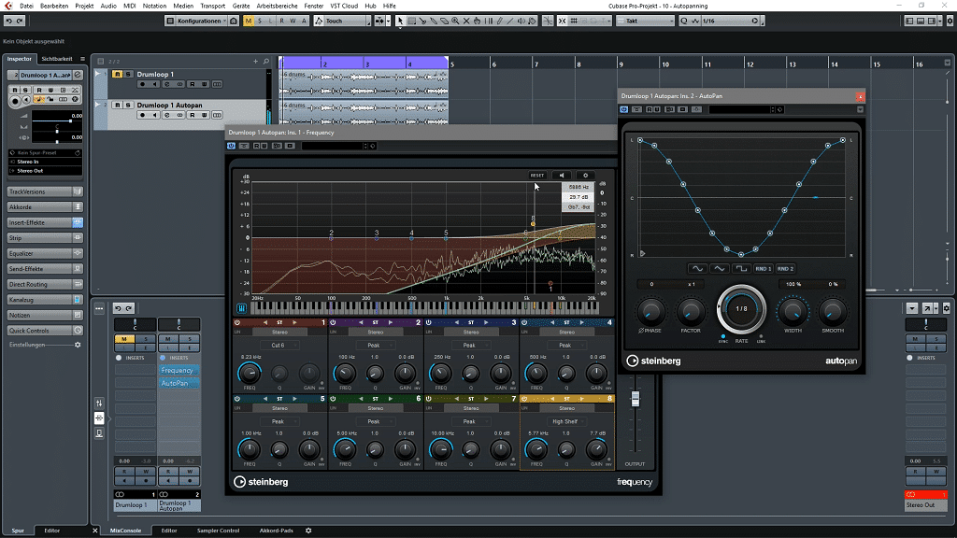This screenshot has height=538, width=957.
Task: Click the AutoPan insert slot in MixConsole
Action: pyautogui.click(x=179, y=384)
